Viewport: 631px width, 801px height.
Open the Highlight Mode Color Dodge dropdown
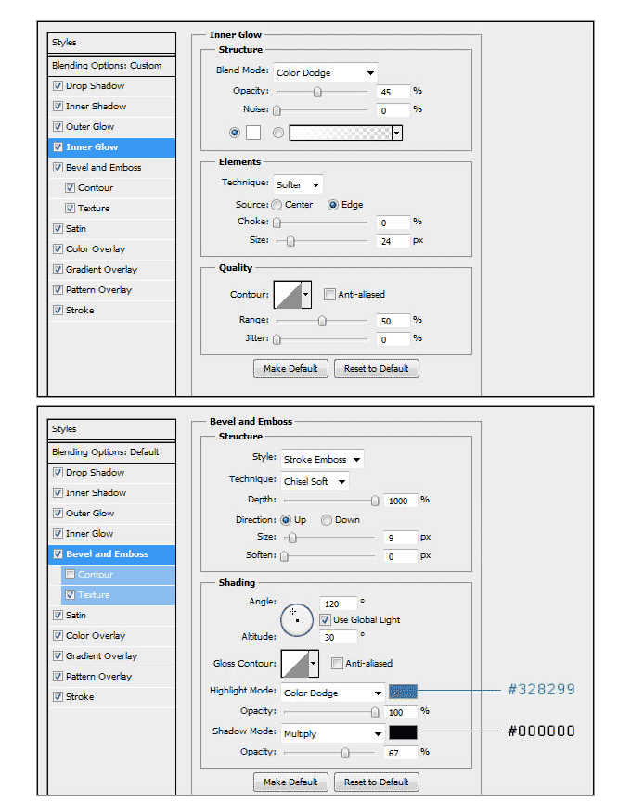(x=333, y=693)
